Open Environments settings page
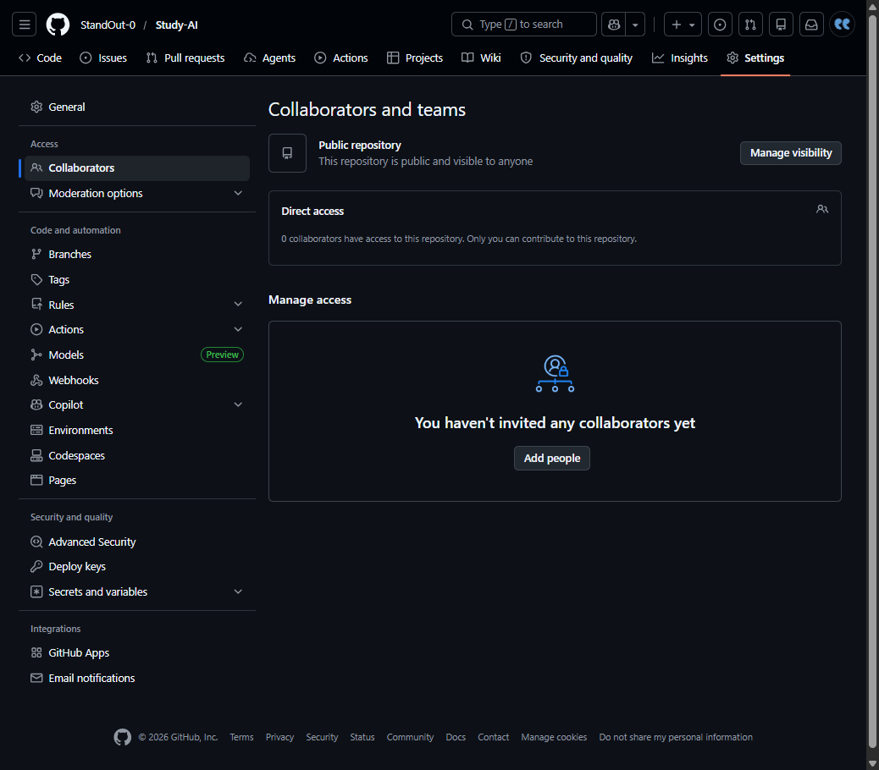The height and width of the screenshot is (770, 879). (x=137, y=430)
